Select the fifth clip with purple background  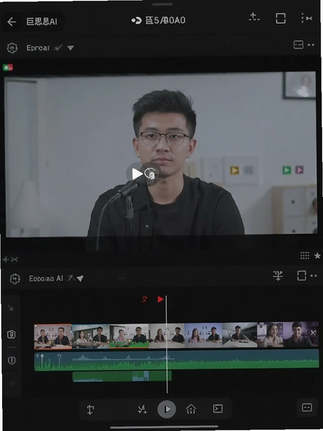coord(204,335)
